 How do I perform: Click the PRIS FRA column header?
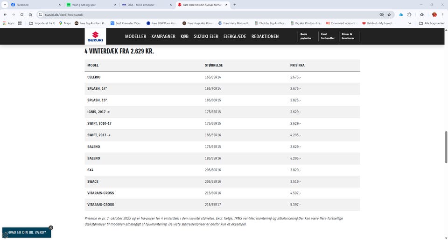click(297, 65)
